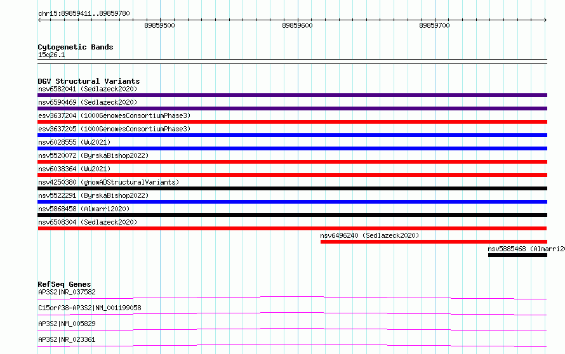Open esv3637205 (1000GenomesConsortiumPhase3) label
565x354 pixels.
pyautogui.click(x=114, y=129)
